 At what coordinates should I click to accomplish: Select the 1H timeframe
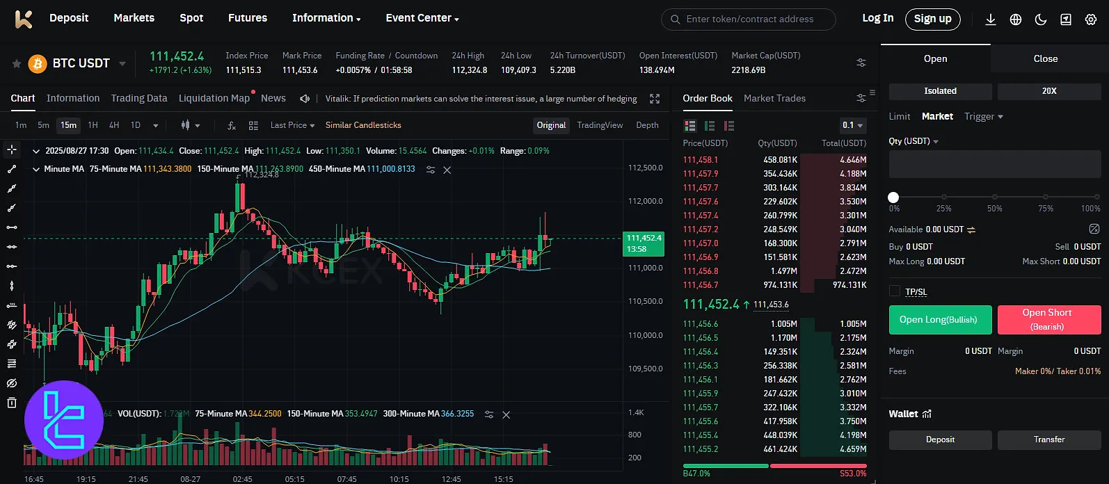click(x=93, y=125)
